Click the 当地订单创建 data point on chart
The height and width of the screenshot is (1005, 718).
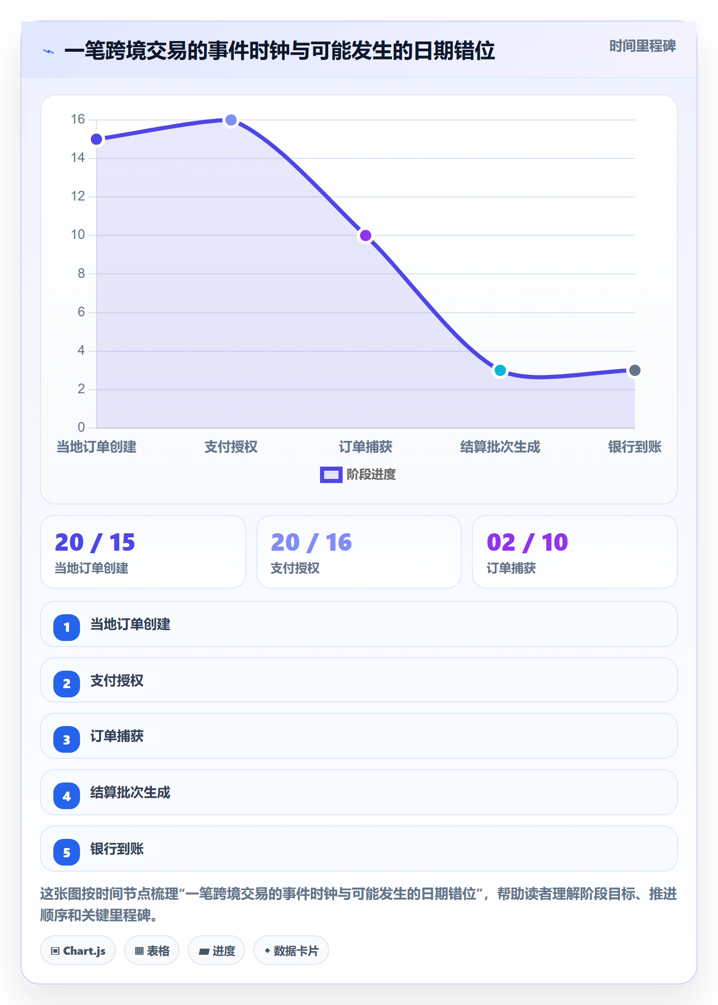96,139
